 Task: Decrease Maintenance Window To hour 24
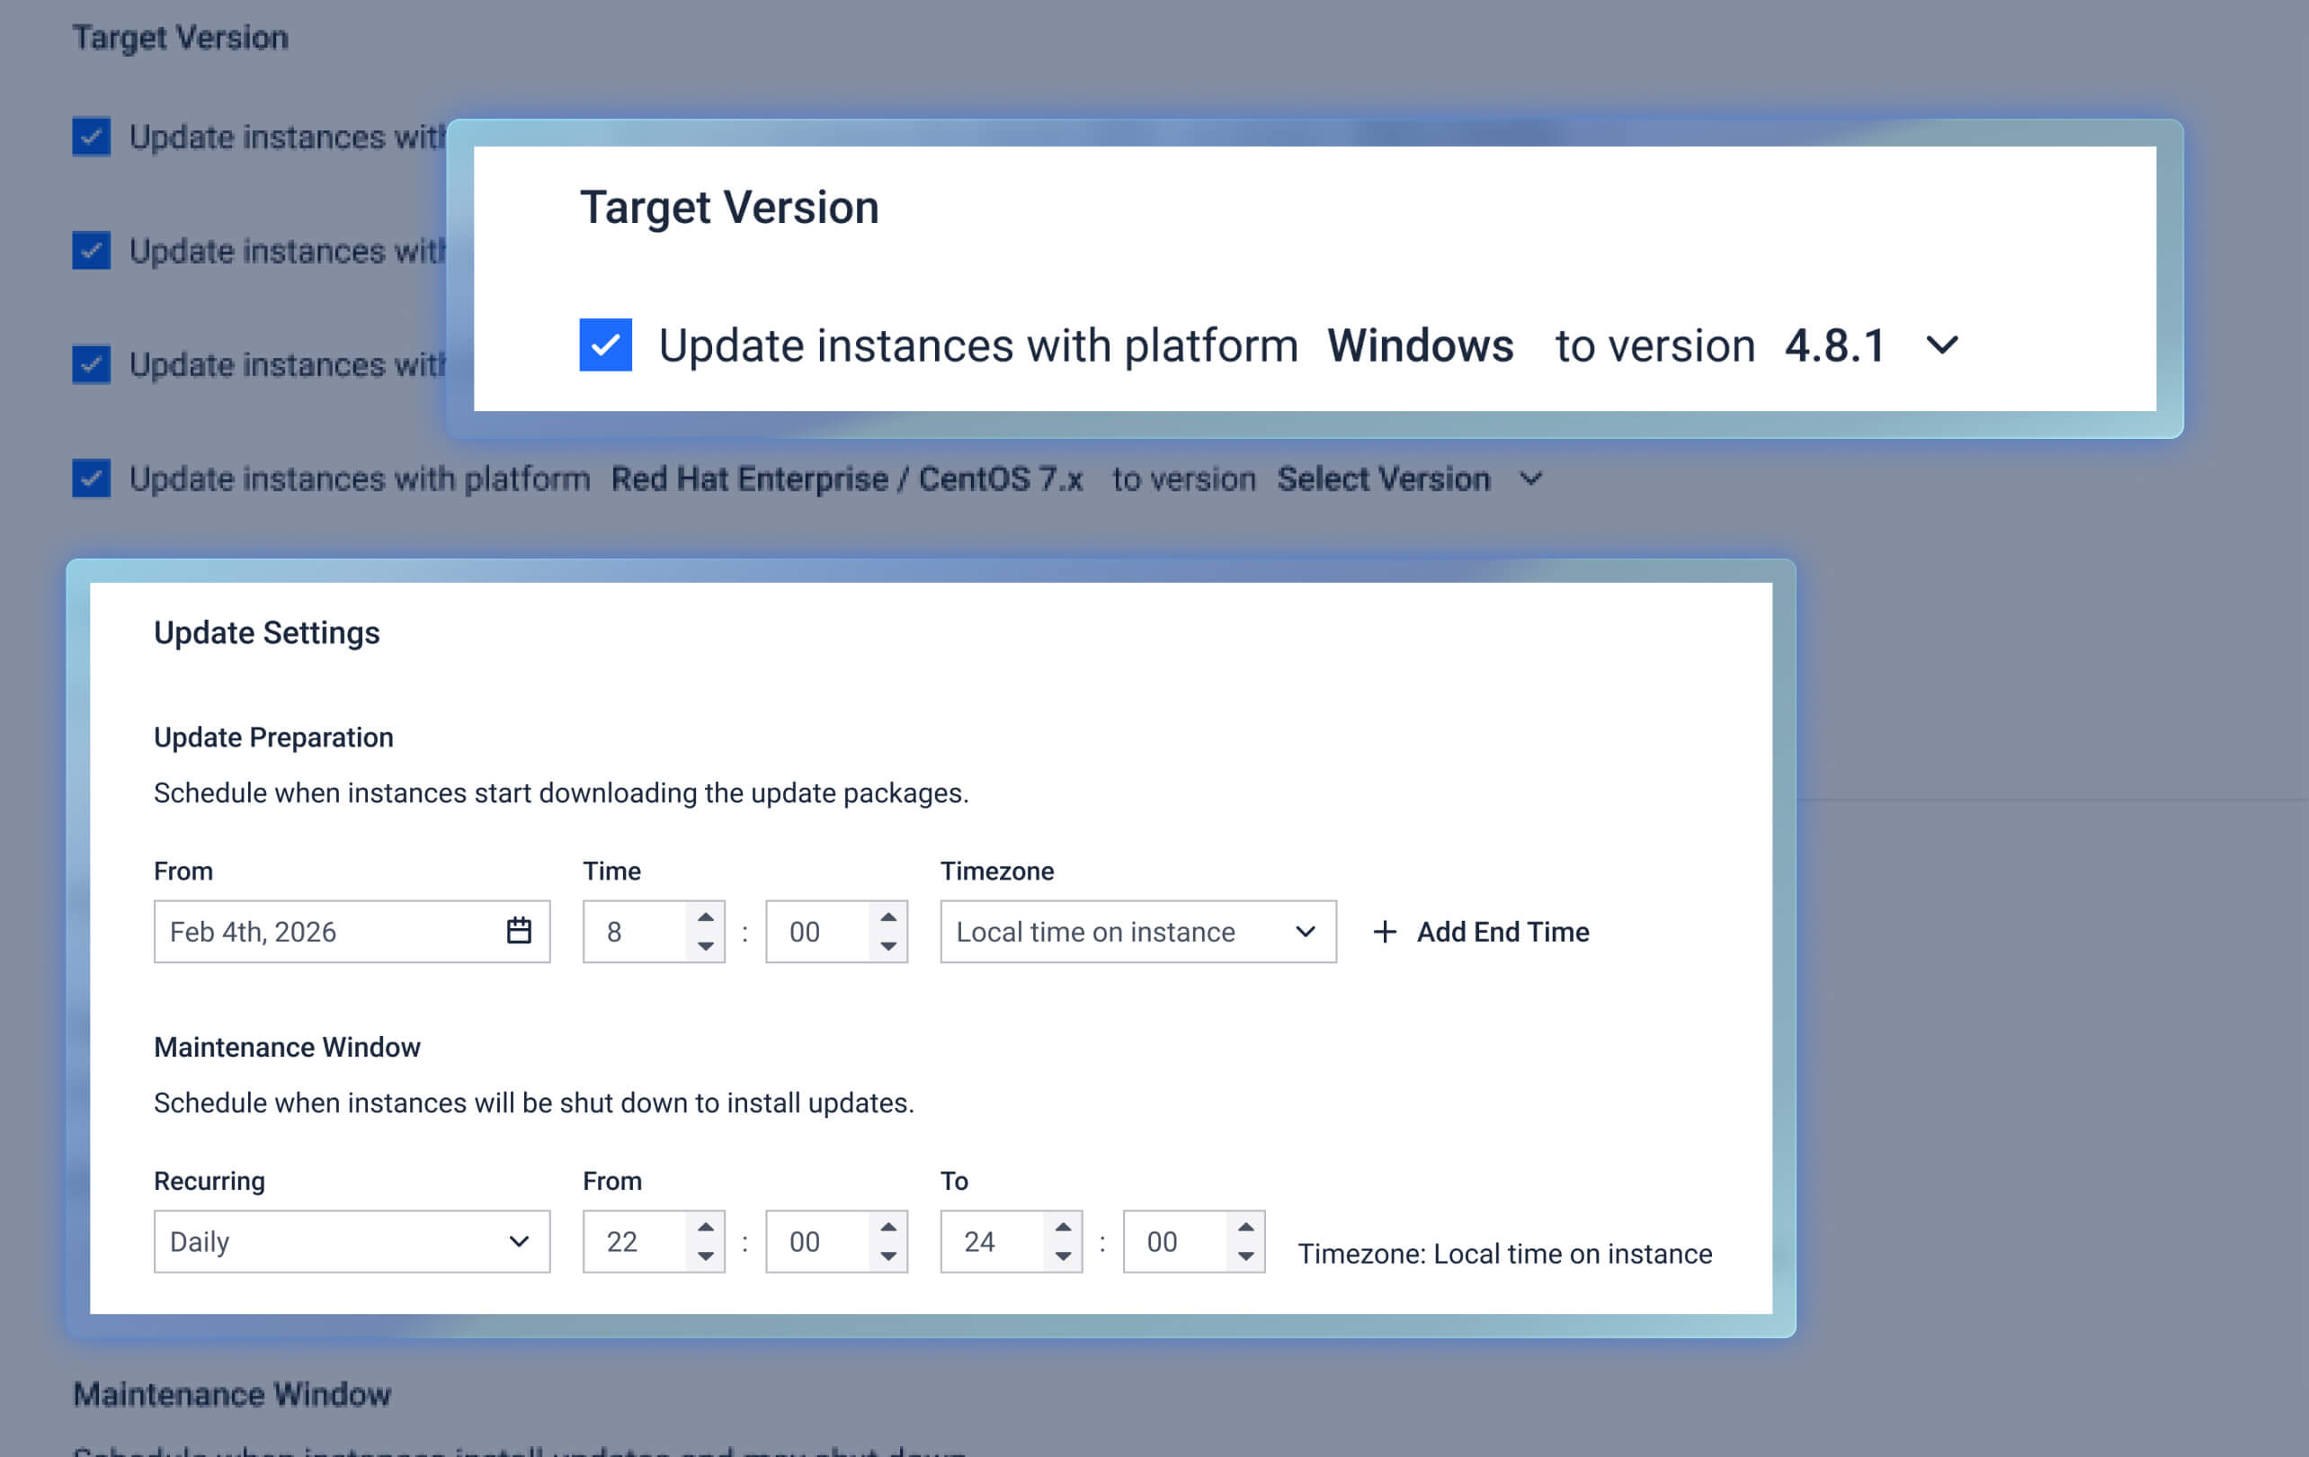click(x=1063, y=1256)
